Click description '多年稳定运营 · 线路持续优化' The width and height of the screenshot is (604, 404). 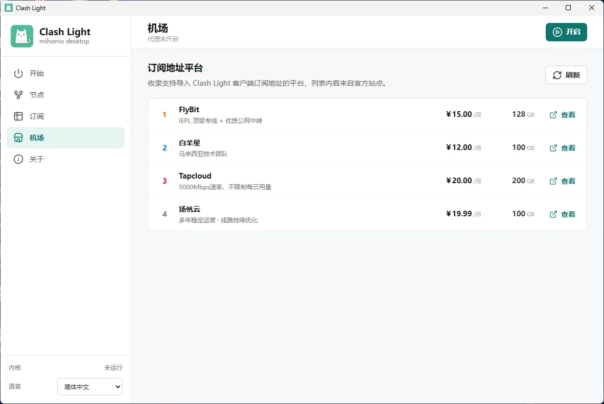pos(218,220)
